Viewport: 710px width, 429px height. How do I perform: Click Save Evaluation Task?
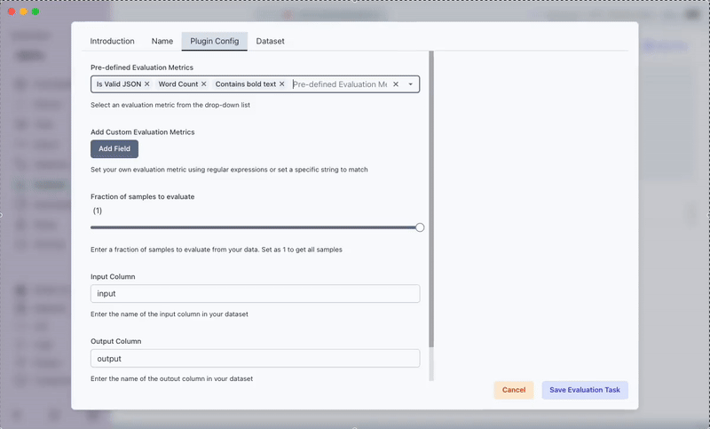(x=585, y=390)
